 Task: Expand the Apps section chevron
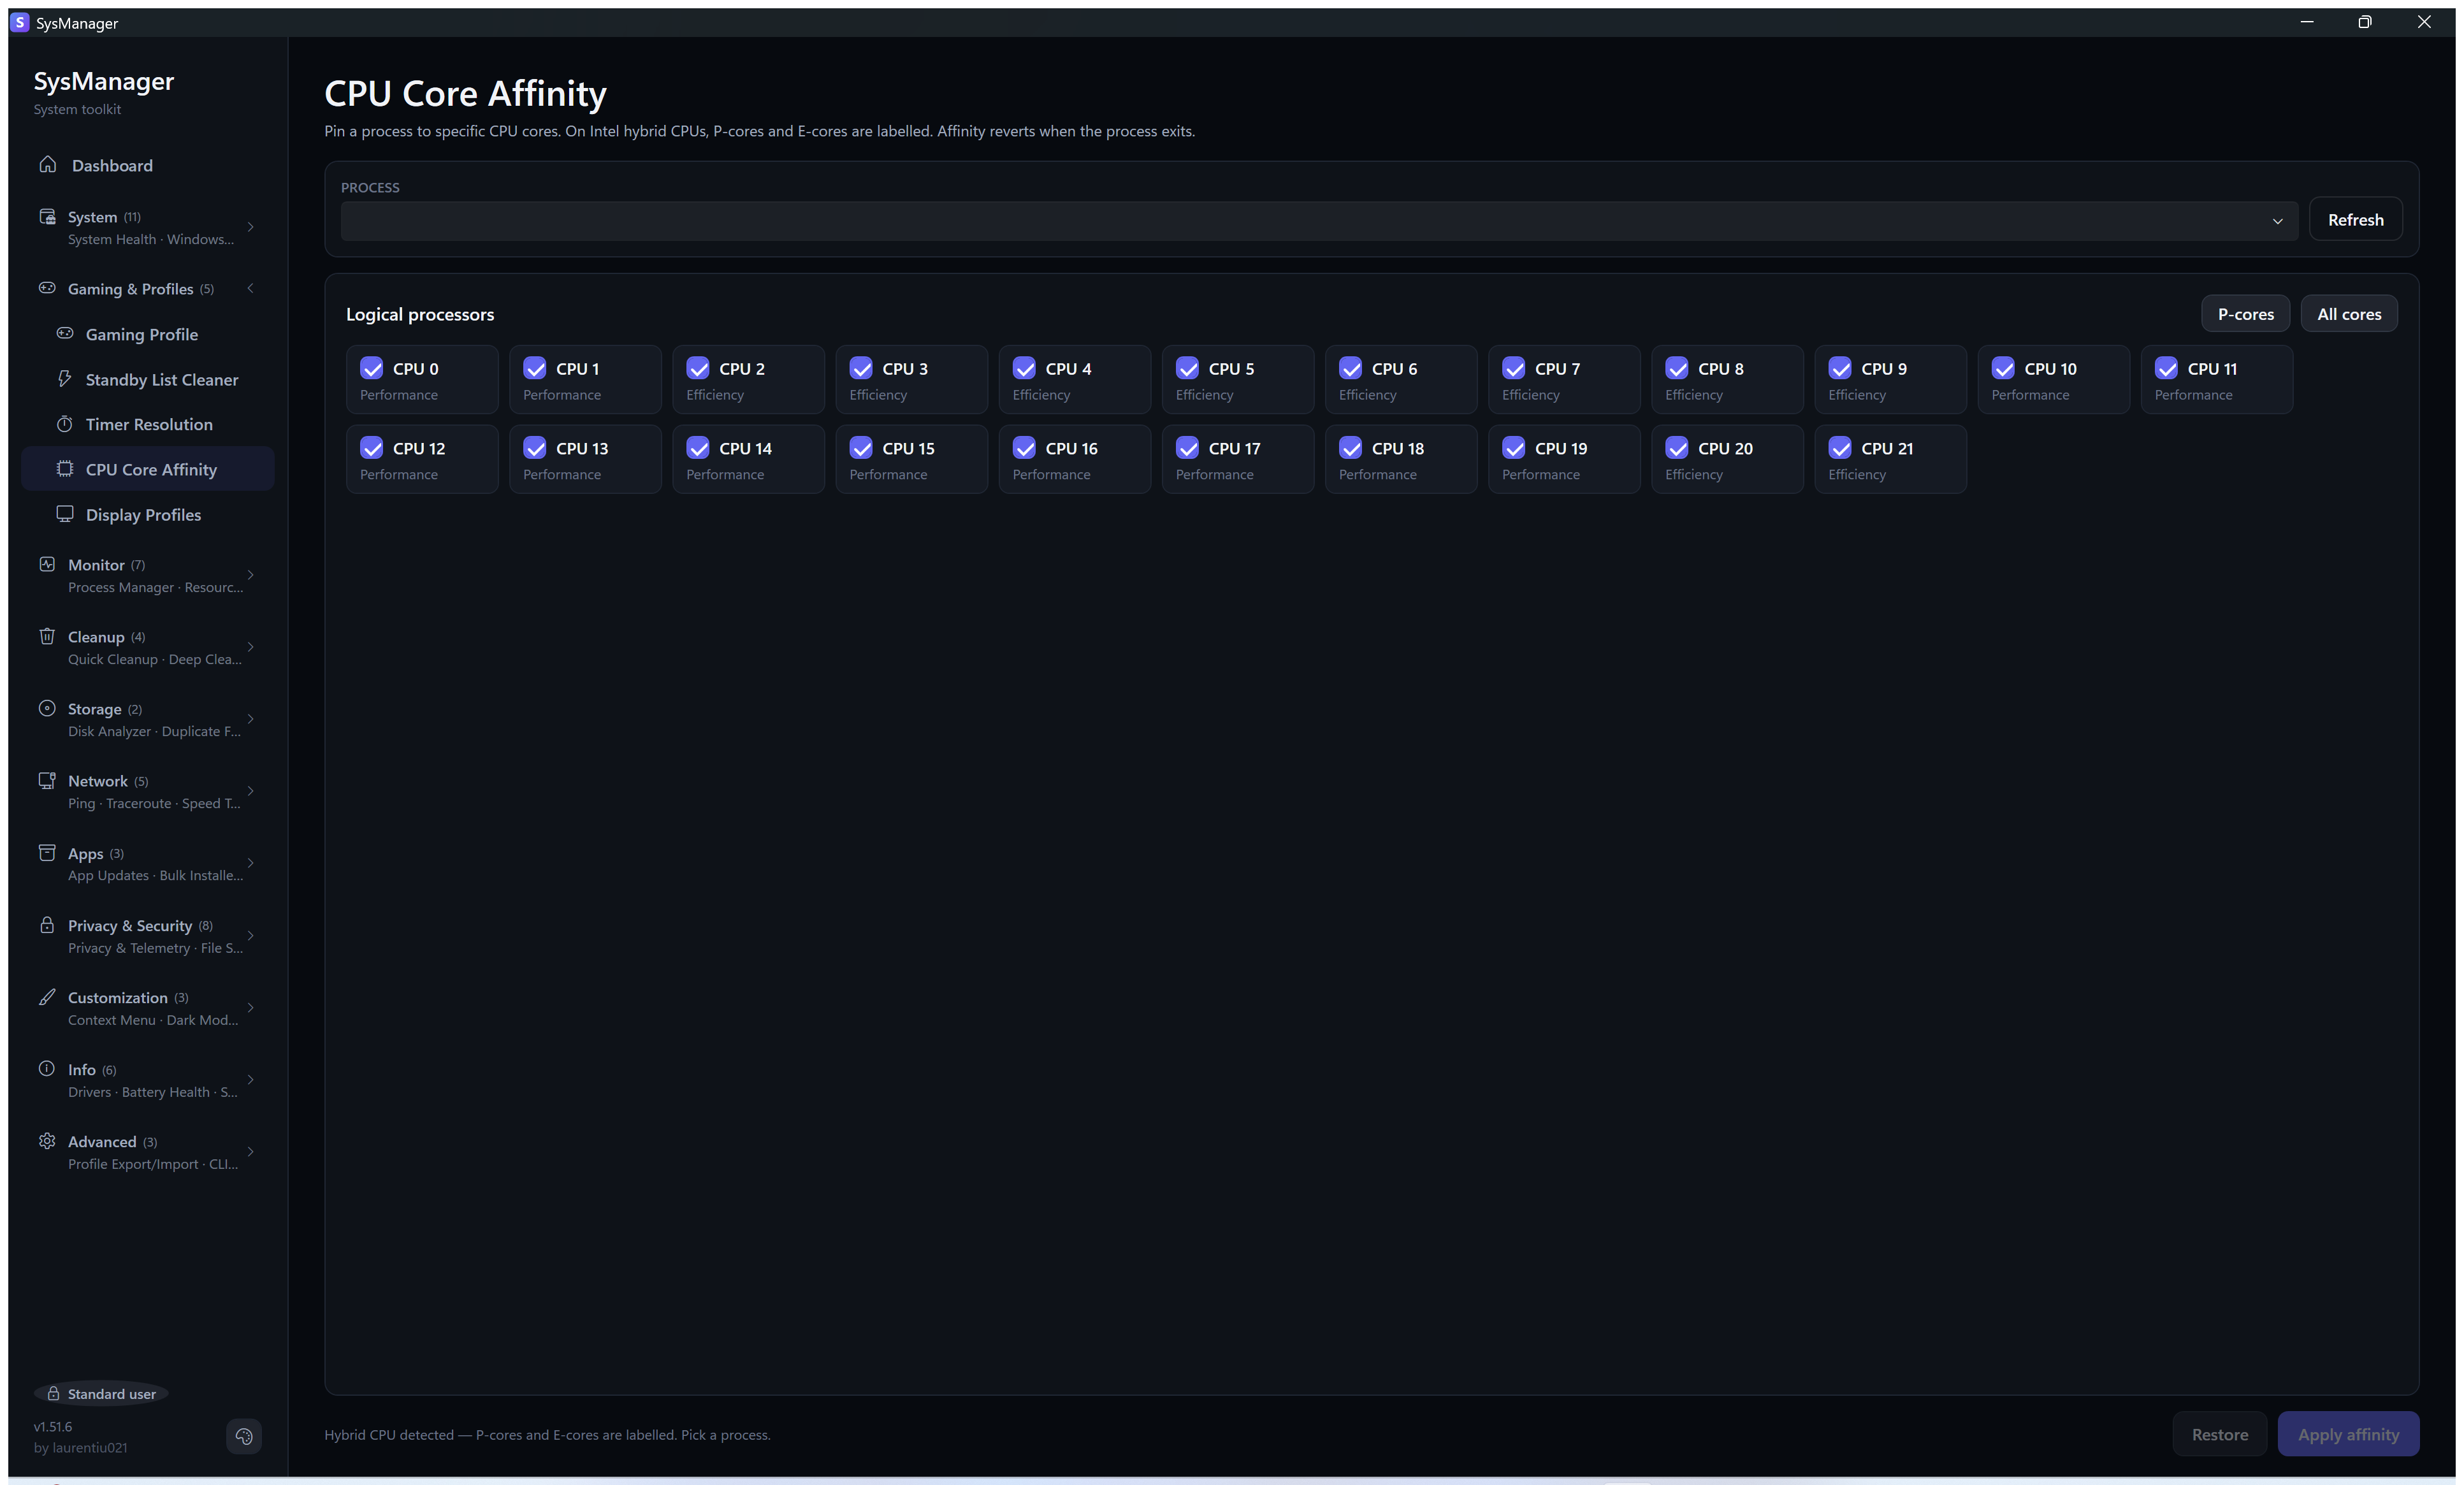(x=251, y=863)
